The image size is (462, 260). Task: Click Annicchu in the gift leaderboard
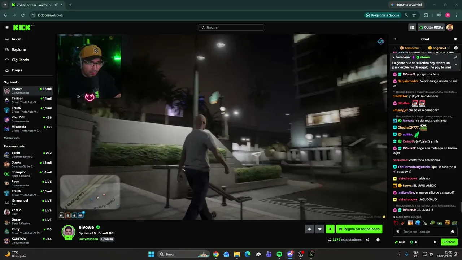410,48
